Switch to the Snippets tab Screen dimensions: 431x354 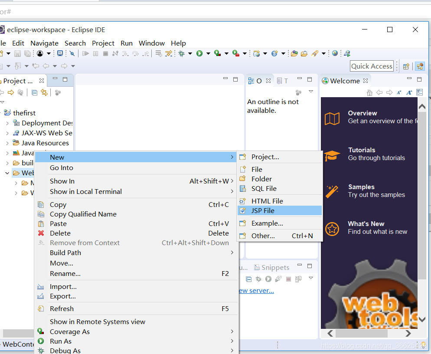click(272, 267)
